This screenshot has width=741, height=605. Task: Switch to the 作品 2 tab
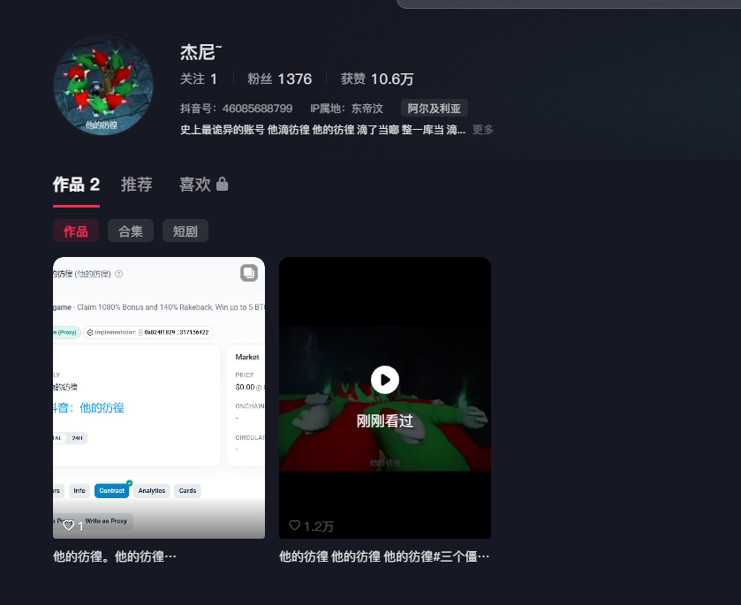76,185
